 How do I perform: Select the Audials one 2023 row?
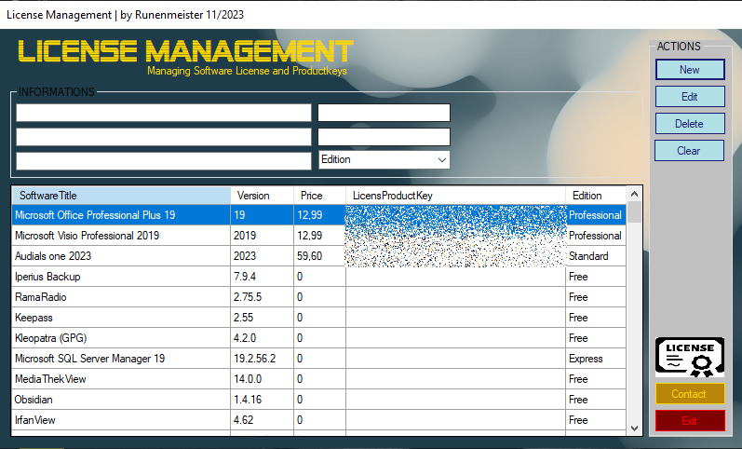tap(319, 256)
